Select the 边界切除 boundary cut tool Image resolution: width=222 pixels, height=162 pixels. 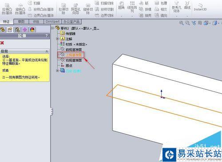point(104,15)
